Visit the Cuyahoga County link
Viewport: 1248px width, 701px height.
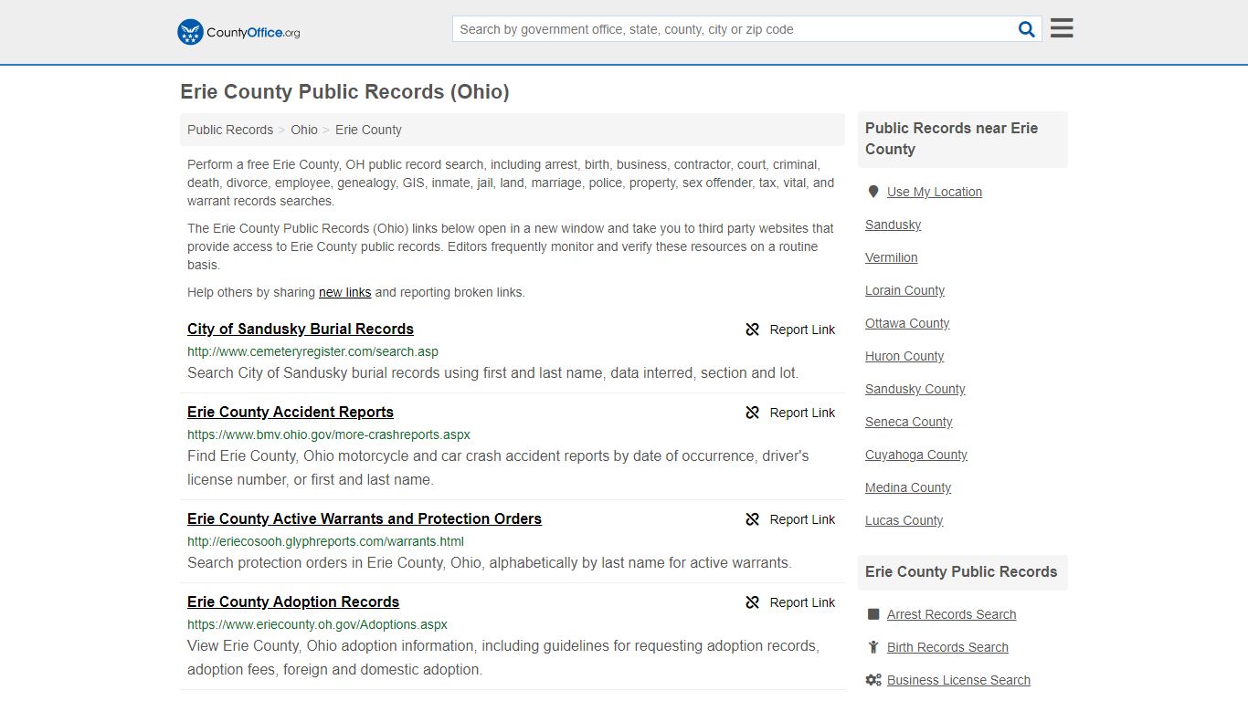(x=915, y=455)
